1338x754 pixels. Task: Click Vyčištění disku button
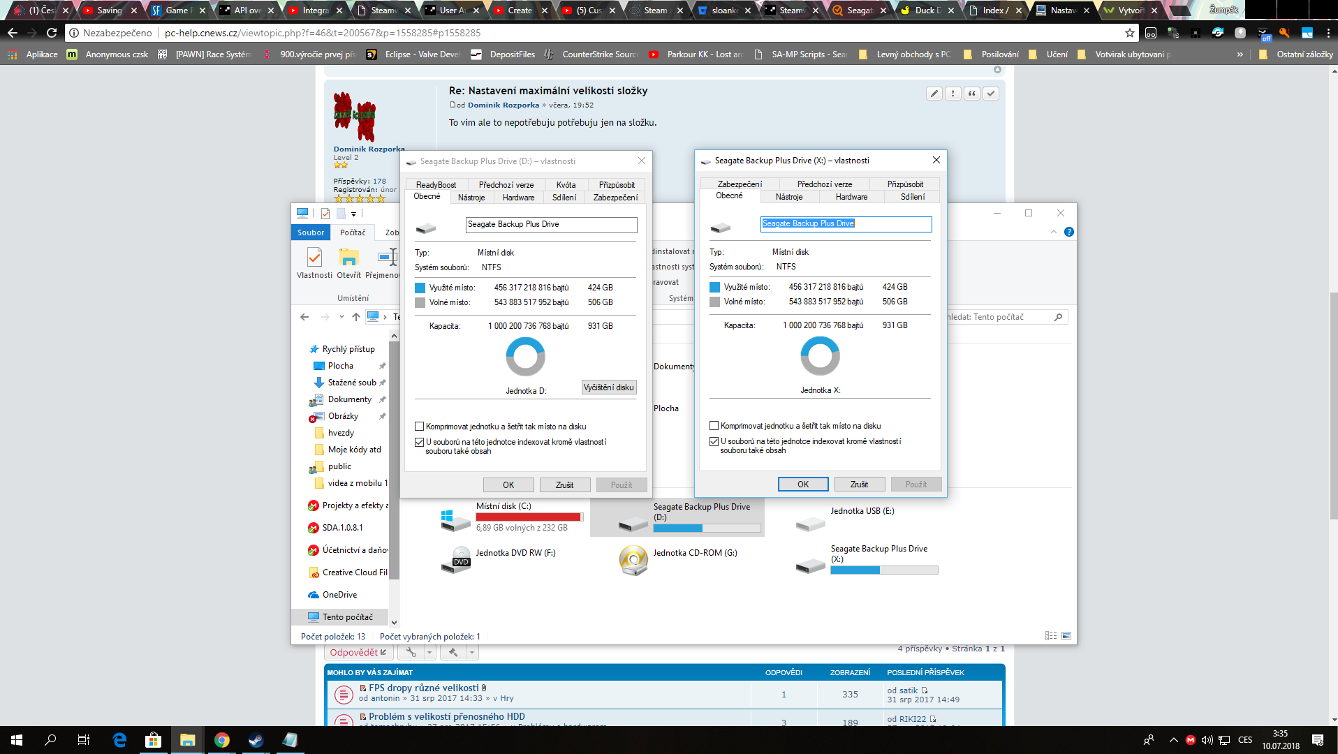609,387
